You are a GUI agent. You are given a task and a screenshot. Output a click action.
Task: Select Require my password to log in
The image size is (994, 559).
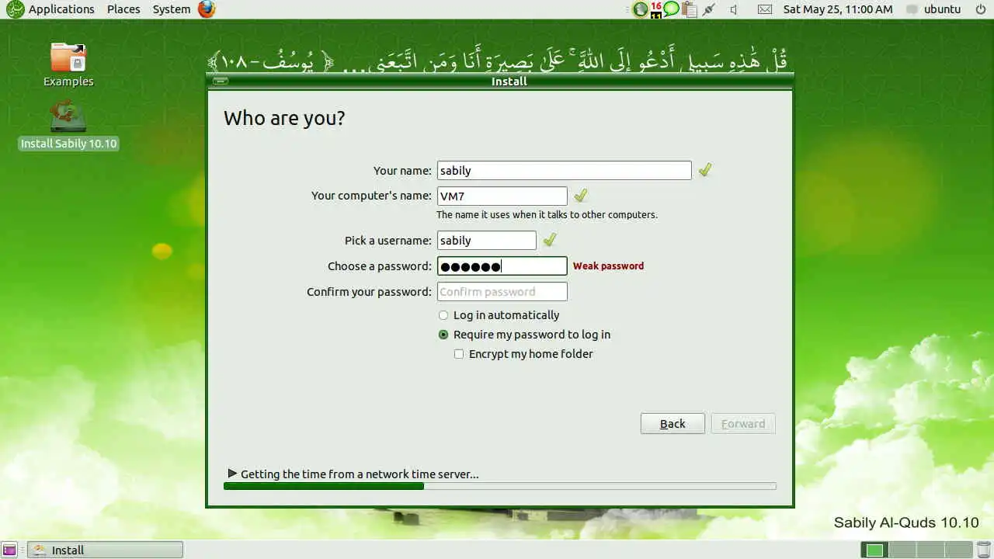524,335
